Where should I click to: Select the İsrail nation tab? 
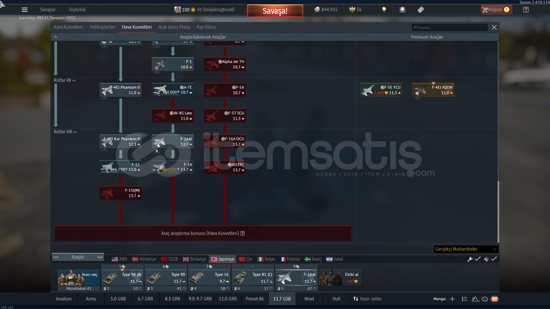pyautogui.click(x=335, y=259)
